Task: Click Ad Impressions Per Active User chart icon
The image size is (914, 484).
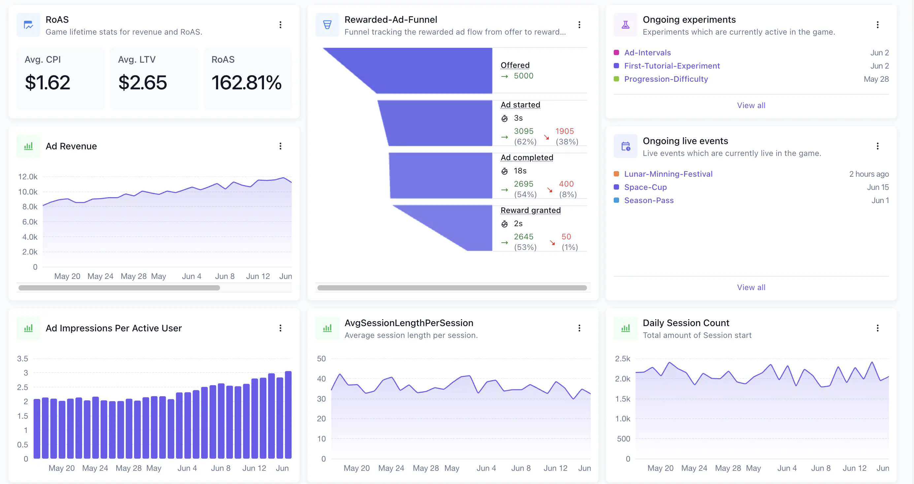Action: (28, 328)
